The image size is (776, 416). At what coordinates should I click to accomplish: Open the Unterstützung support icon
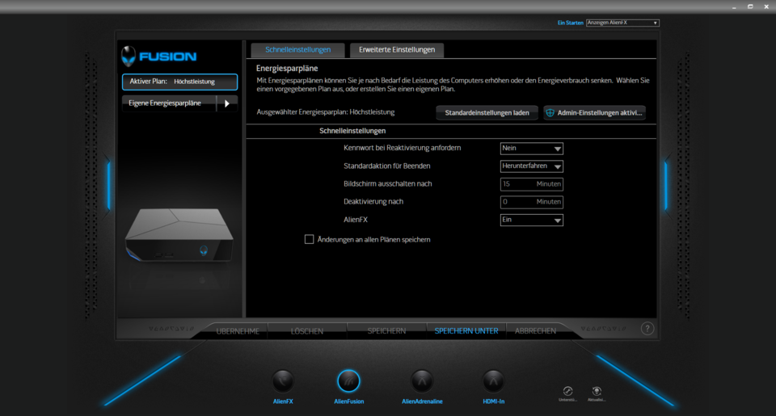[567, 391]
